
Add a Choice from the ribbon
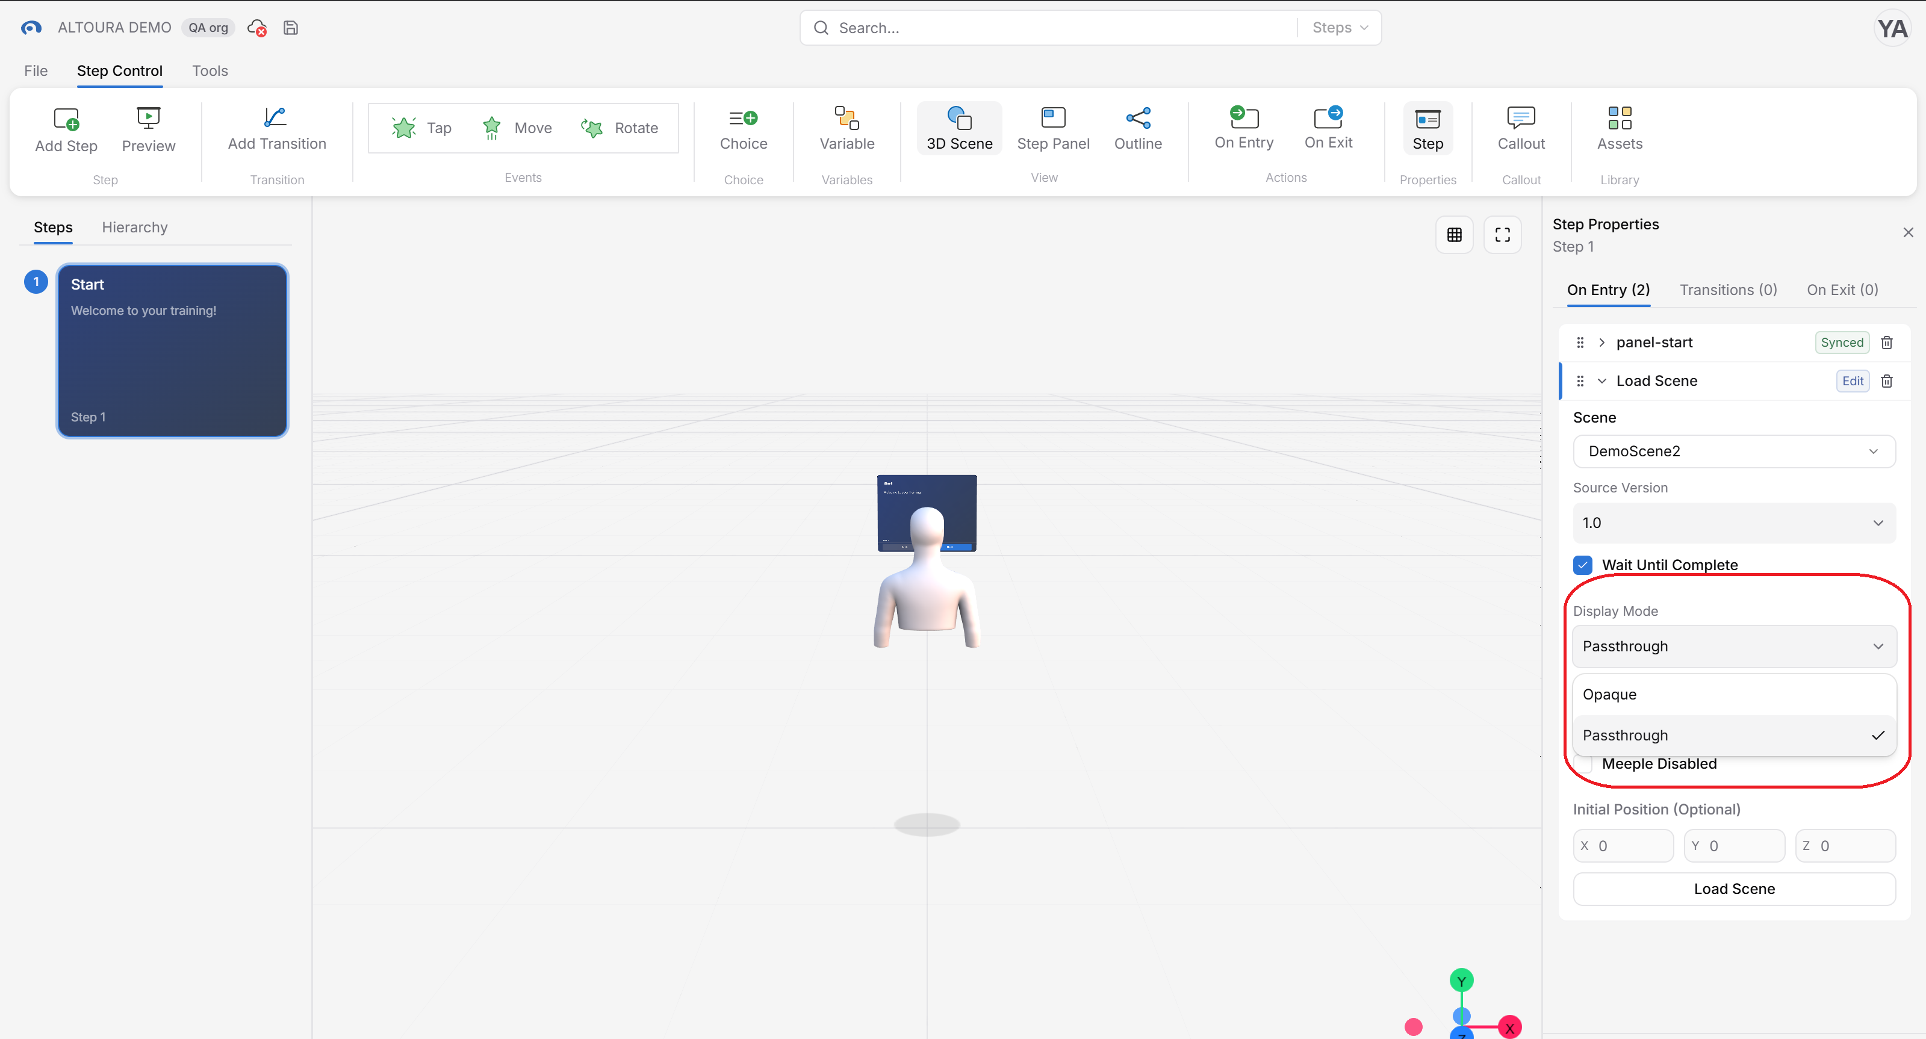pos(743,129)
